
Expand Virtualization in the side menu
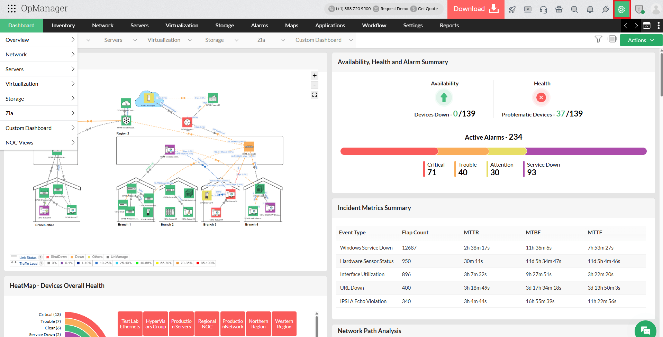(x=39, y=84)
